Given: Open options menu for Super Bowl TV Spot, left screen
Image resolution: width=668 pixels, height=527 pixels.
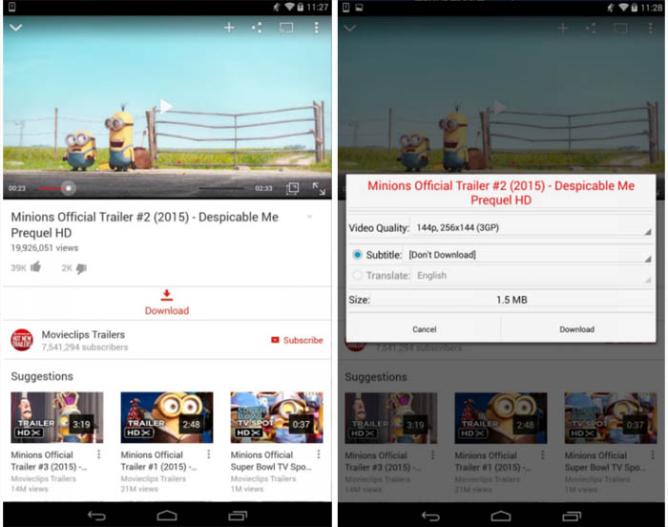Looking at the screenshot, I should (319, 454).
